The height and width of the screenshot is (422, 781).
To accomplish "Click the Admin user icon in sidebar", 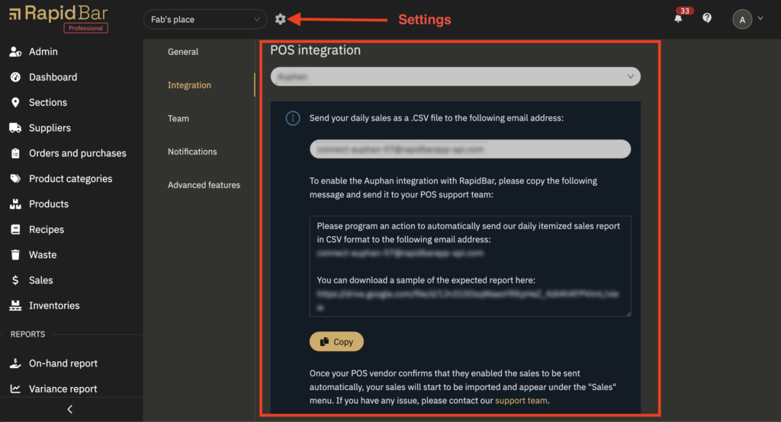I will pos(15,51).
